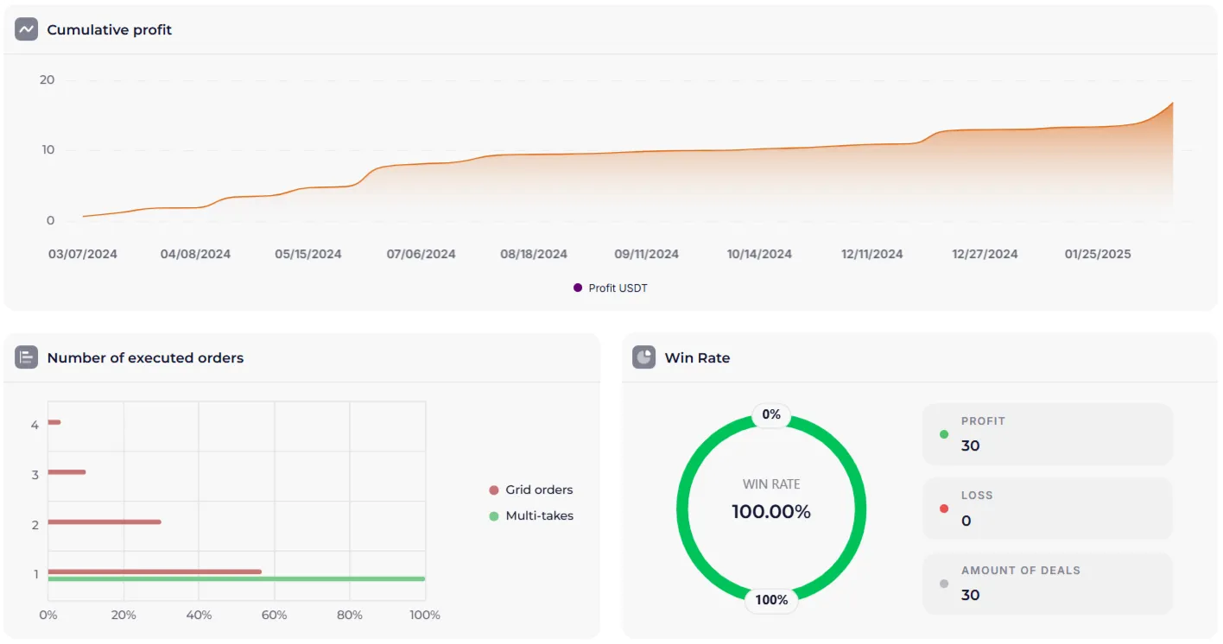Click the Cumulative profit line chart icon
1223x644 pixels.
pyautogui.click(x=27, y=29)
